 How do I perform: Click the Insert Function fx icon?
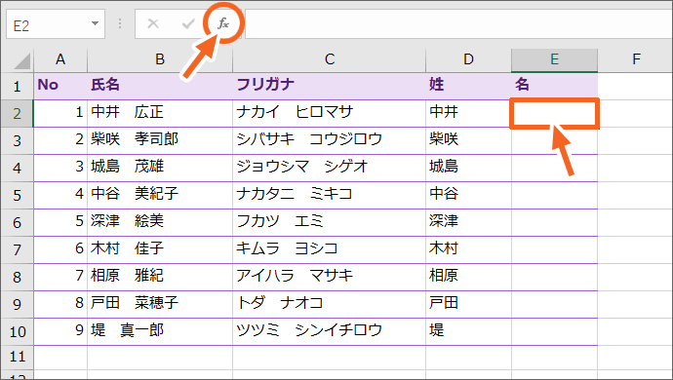coord(223,23)
